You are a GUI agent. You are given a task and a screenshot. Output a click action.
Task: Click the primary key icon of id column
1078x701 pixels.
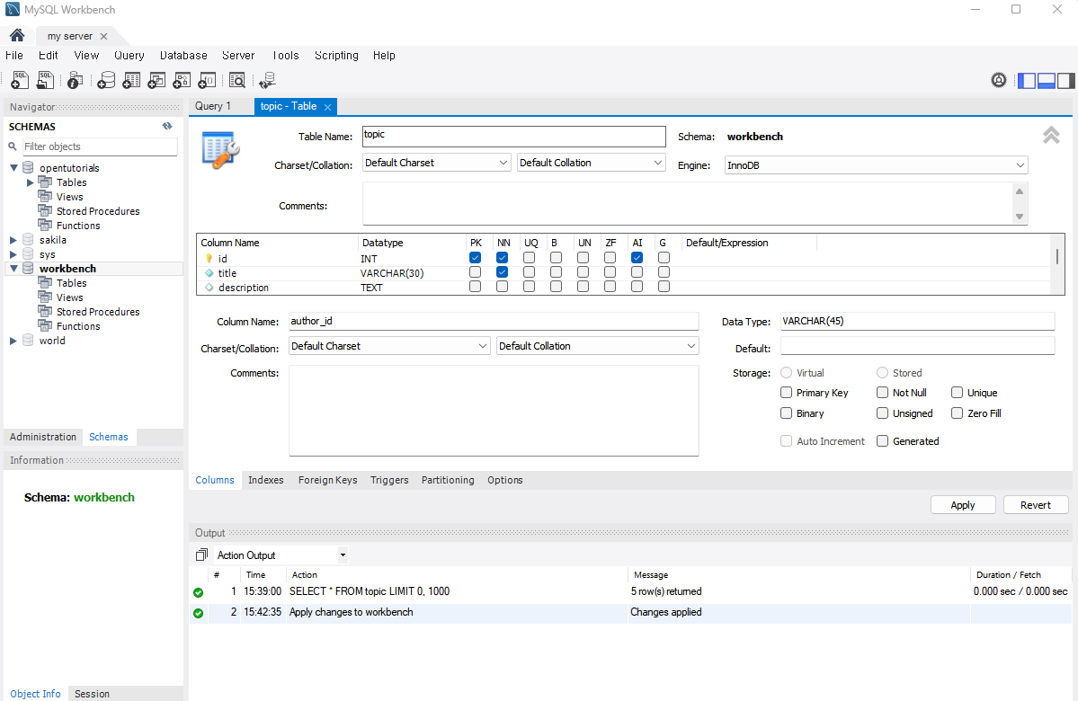[209, 259]
